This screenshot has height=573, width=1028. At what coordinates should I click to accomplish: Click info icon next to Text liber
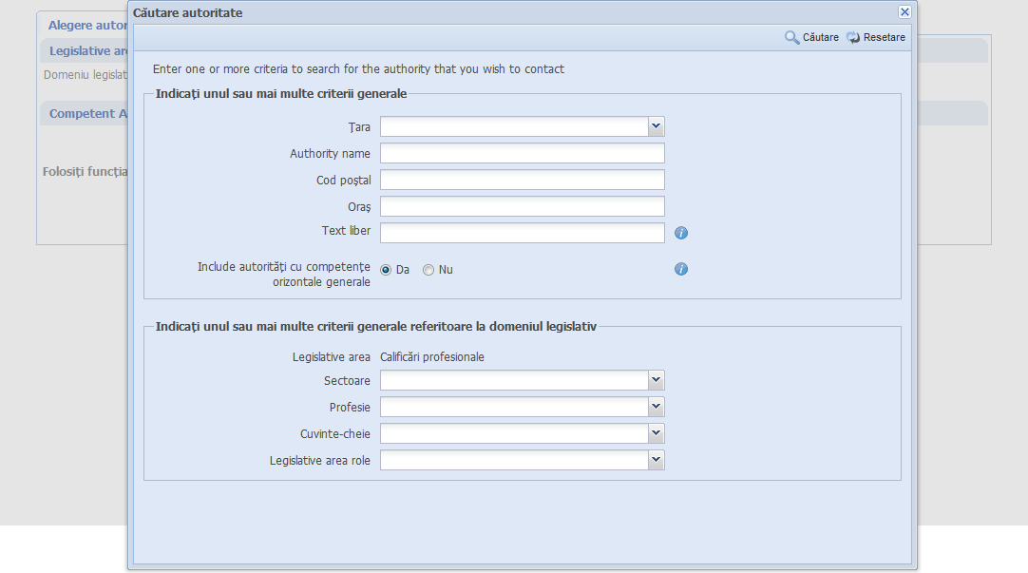[x=681, y=233]
